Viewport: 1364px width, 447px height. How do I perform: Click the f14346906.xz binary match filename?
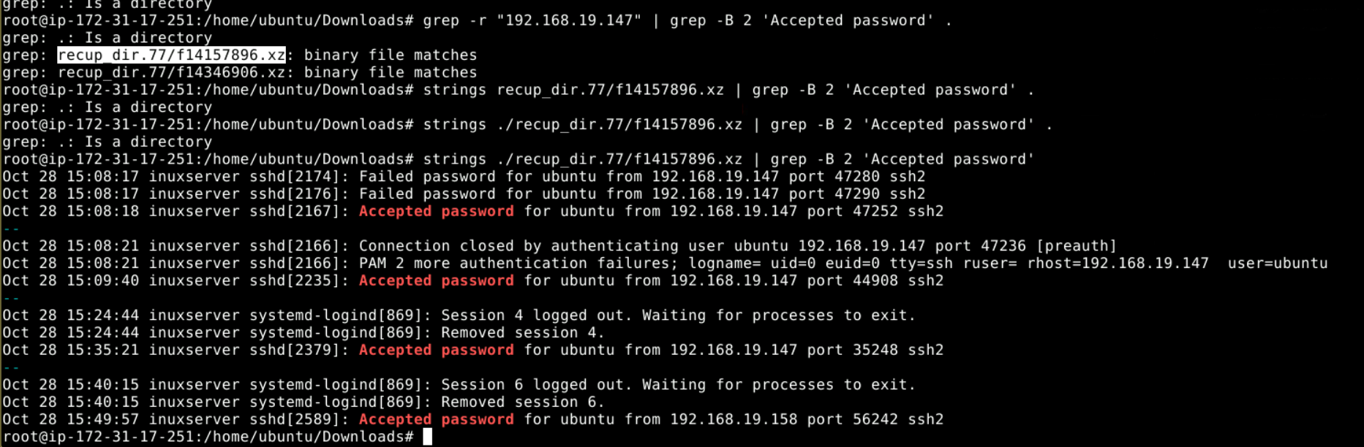pyautogui.click(x=171, y=73)
